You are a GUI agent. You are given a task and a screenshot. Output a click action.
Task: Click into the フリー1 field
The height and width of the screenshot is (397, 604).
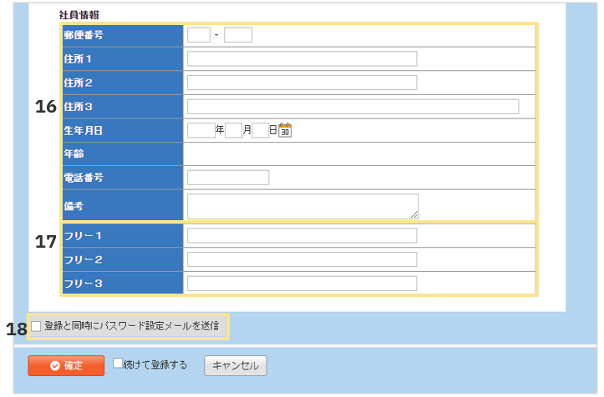pos(302,236)
